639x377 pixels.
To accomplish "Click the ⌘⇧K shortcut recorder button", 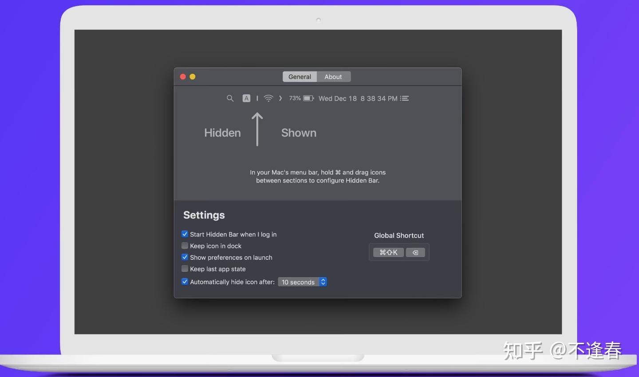I will (388, 252).
